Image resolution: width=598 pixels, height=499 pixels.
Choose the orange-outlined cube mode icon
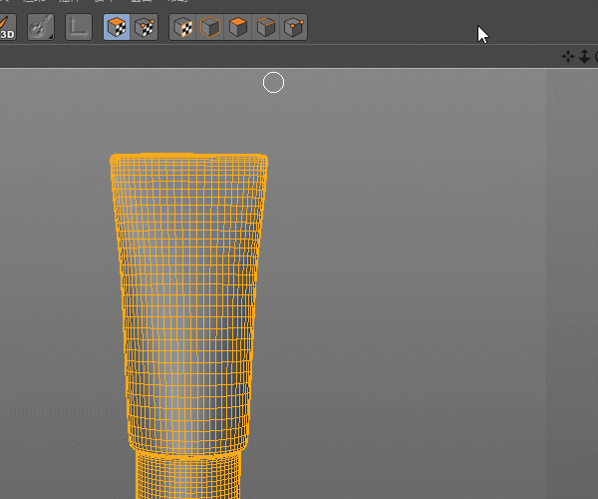(x=211, y=27)
